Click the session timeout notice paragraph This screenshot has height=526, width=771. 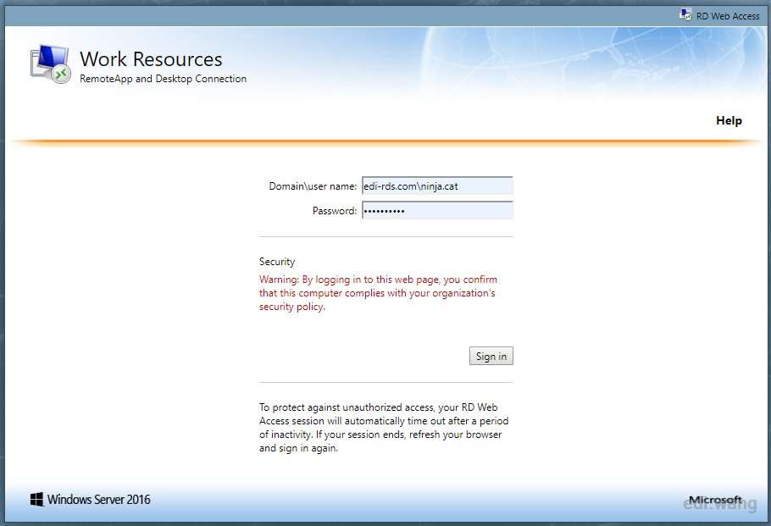pos(384,428)
